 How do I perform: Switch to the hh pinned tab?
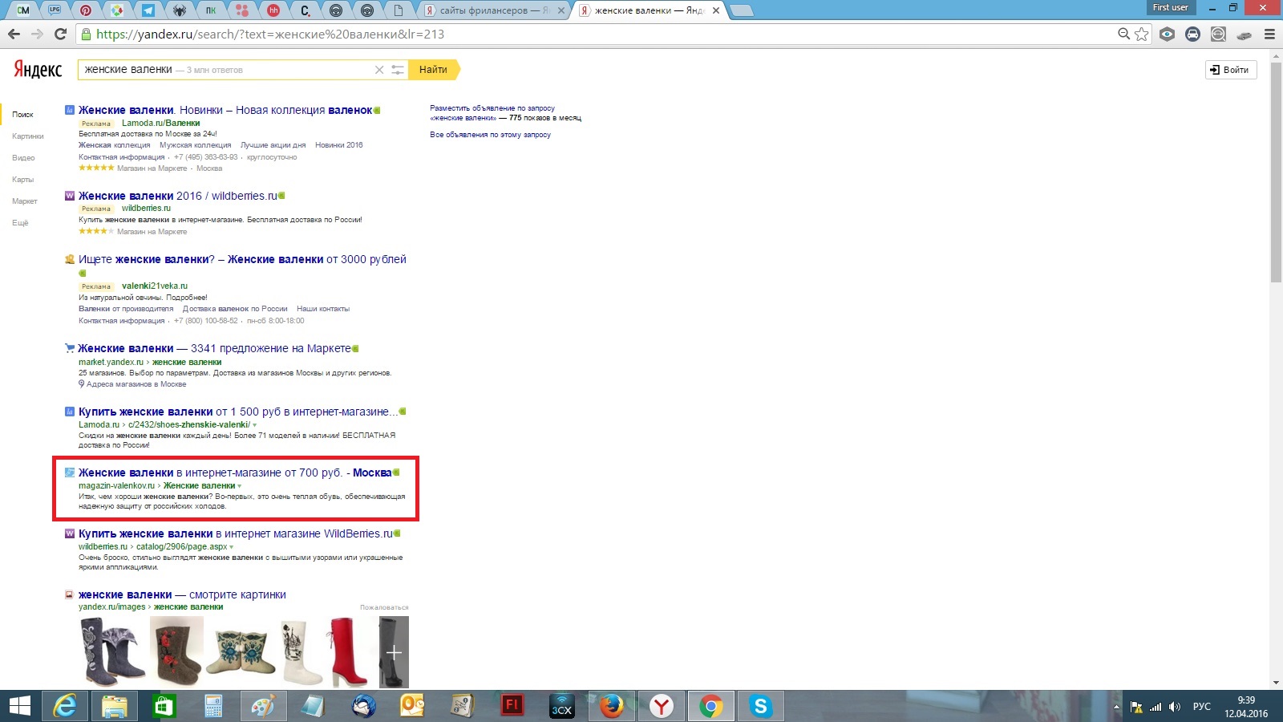(273, 10)
